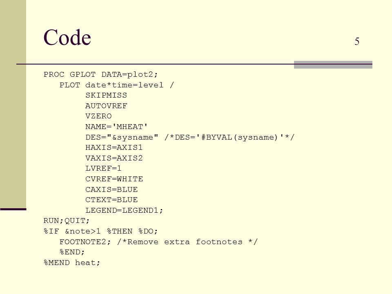
Task: Select the VAXIS=AXIS2 line
Action: pyautogui.click(x=114, y=158)
